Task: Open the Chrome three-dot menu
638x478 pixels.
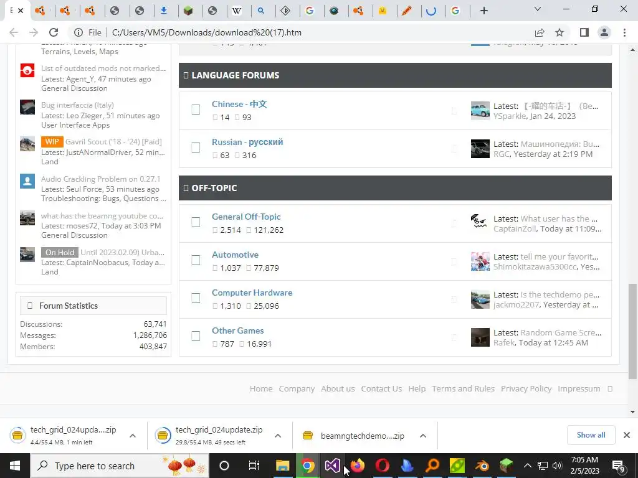Action: (x=624, y=32)
